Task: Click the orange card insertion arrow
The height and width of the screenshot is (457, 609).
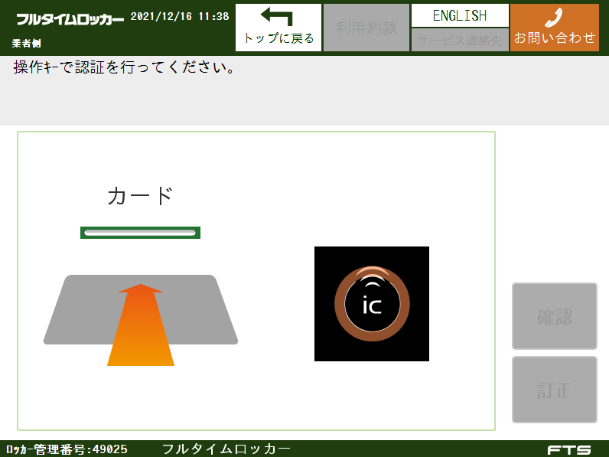Action: [x=141, y=325]
